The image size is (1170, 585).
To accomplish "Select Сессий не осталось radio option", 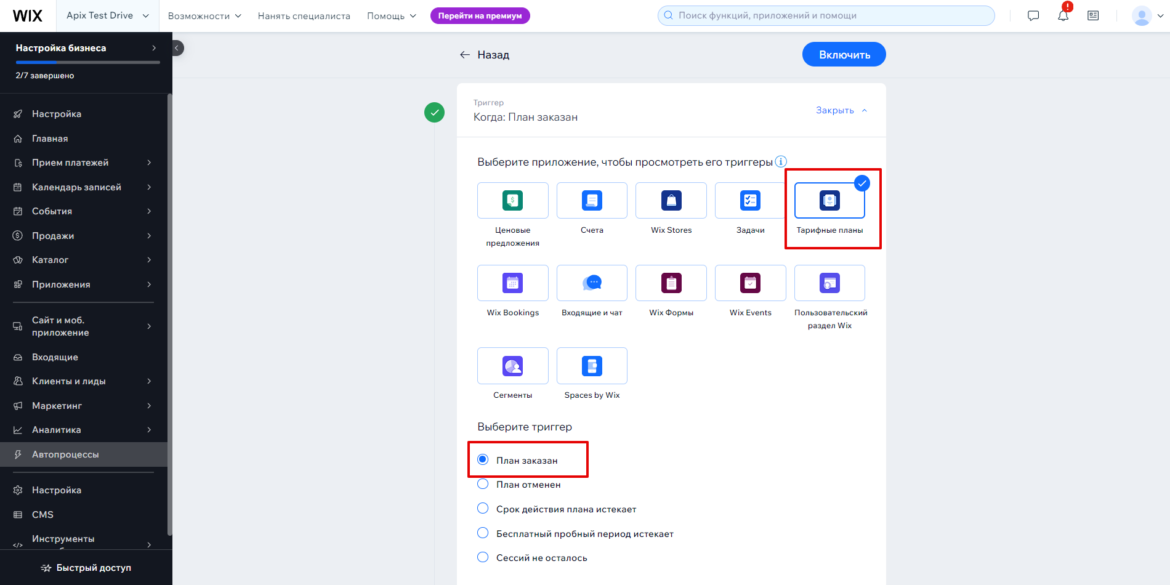I will pyautogui.click(x=483, y=557).
